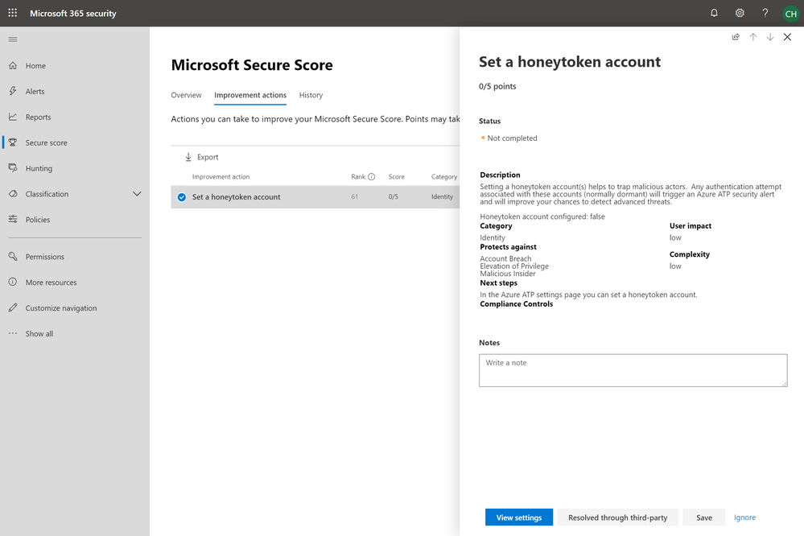Go to next action with down arrow

[x=770, y=37]
